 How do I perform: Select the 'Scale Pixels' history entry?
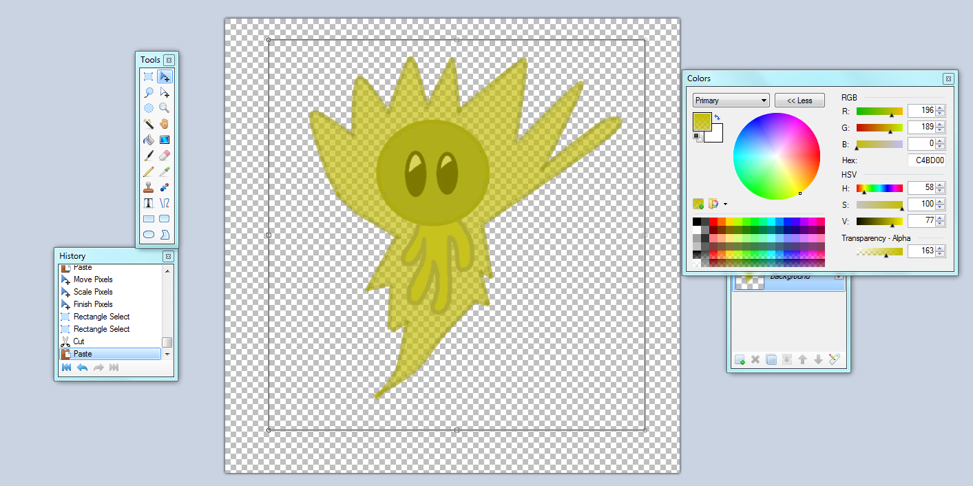[x=110, y=292]
